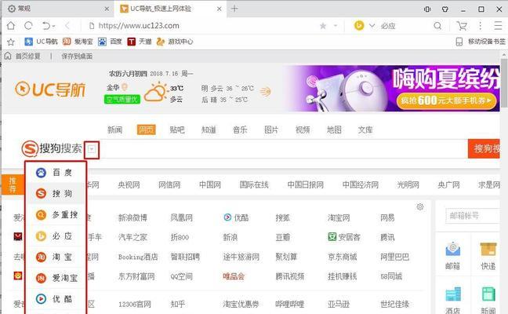Viewport: 508px width, 314px height.
Task: Open the 游戏中心 bookmark
Action: 175,42
